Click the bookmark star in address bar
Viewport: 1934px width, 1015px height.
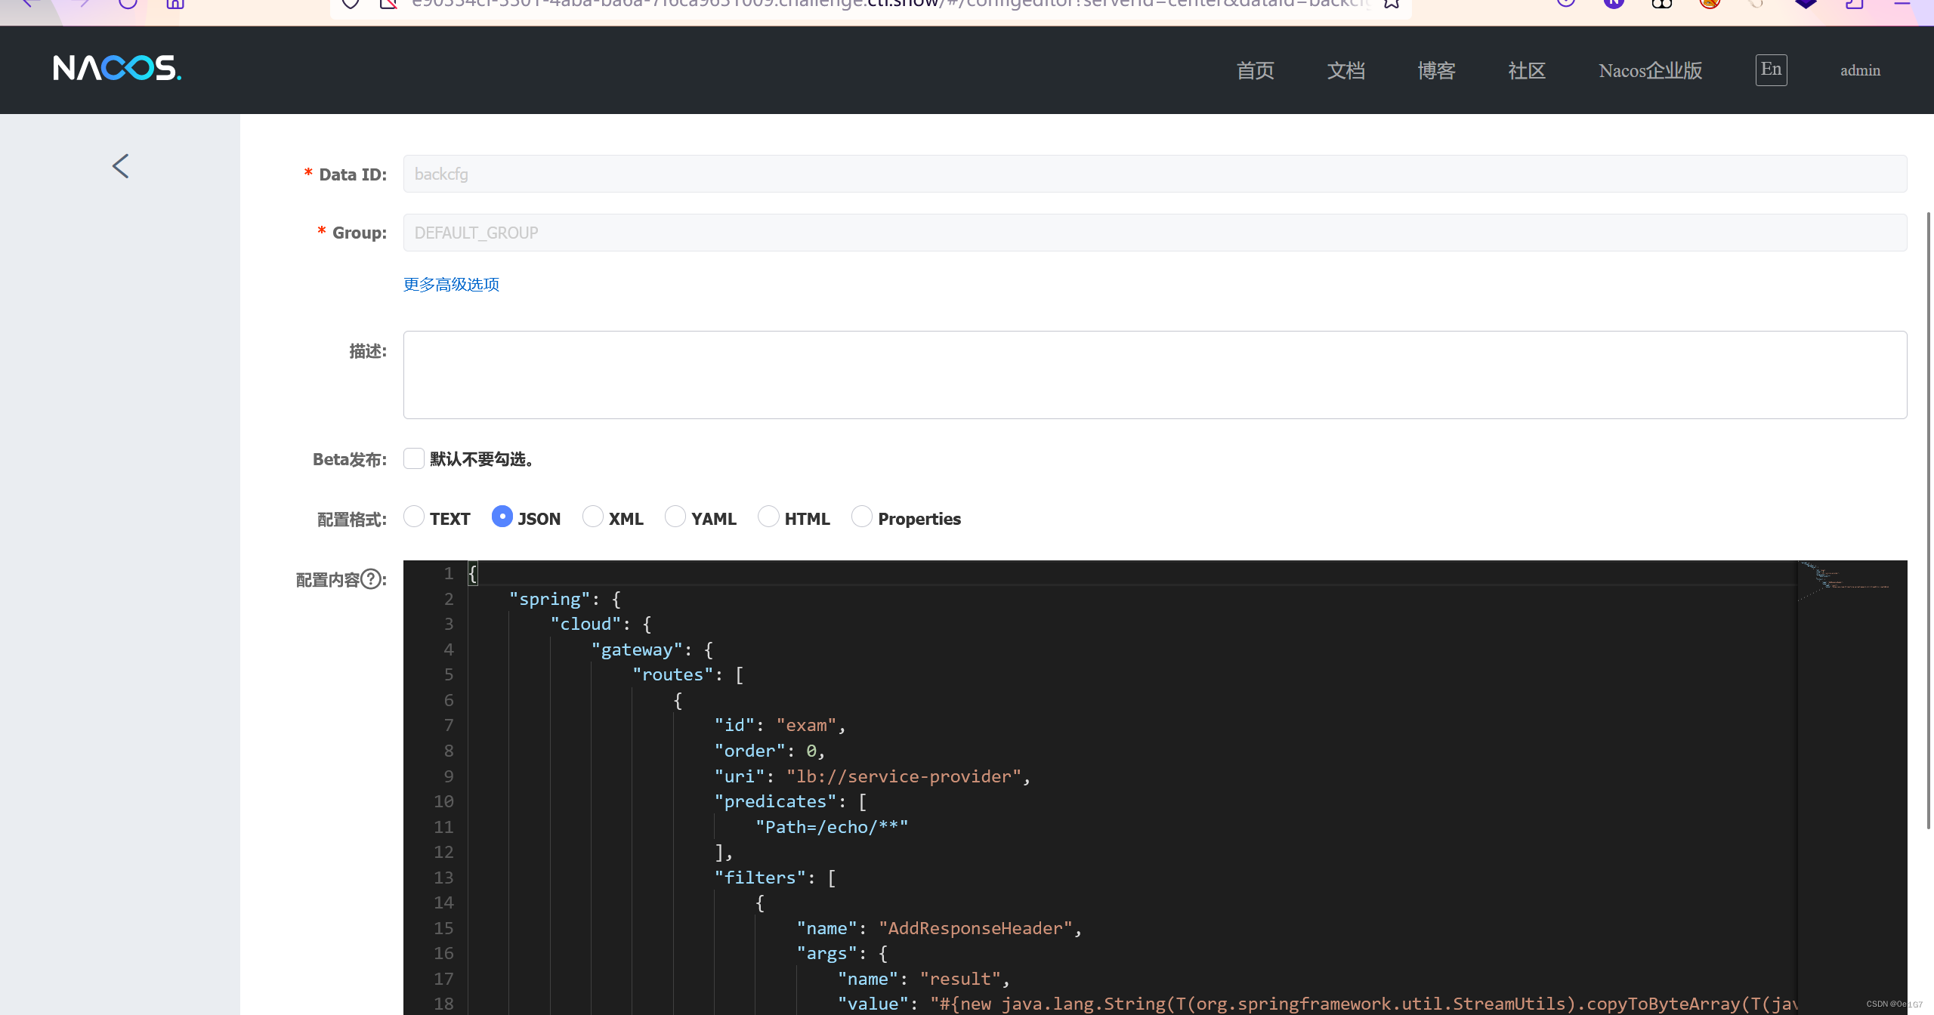click(x=1392, y=4)
